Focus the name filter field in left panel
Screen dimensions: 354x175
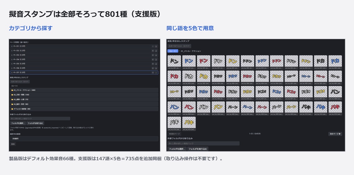(20, 82)
